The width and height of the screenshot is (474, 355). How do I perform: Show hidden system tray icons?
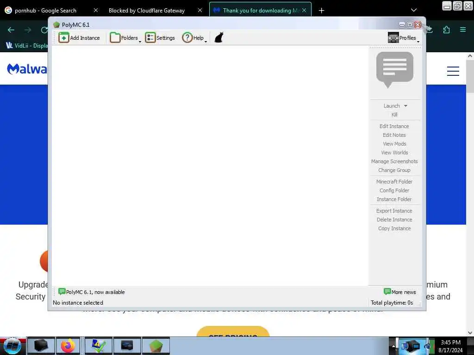tap(393, 346)
